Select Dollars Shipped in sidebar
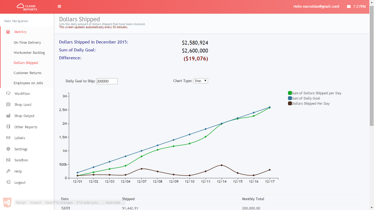The height and width of the screenshot is (210, 374). pyautogui.click(x=26, y=63)
